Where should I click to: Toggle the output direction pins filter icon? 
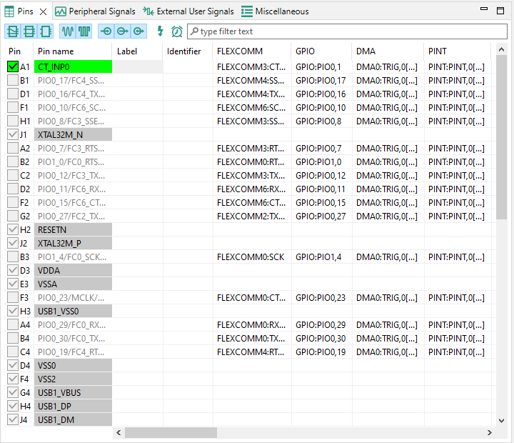coord(122,31)
